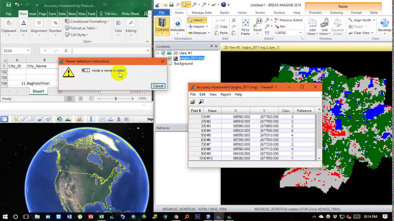Click the print icon in Google Earth
This screenshot has width=394, height=221.
tap(110, 119)
